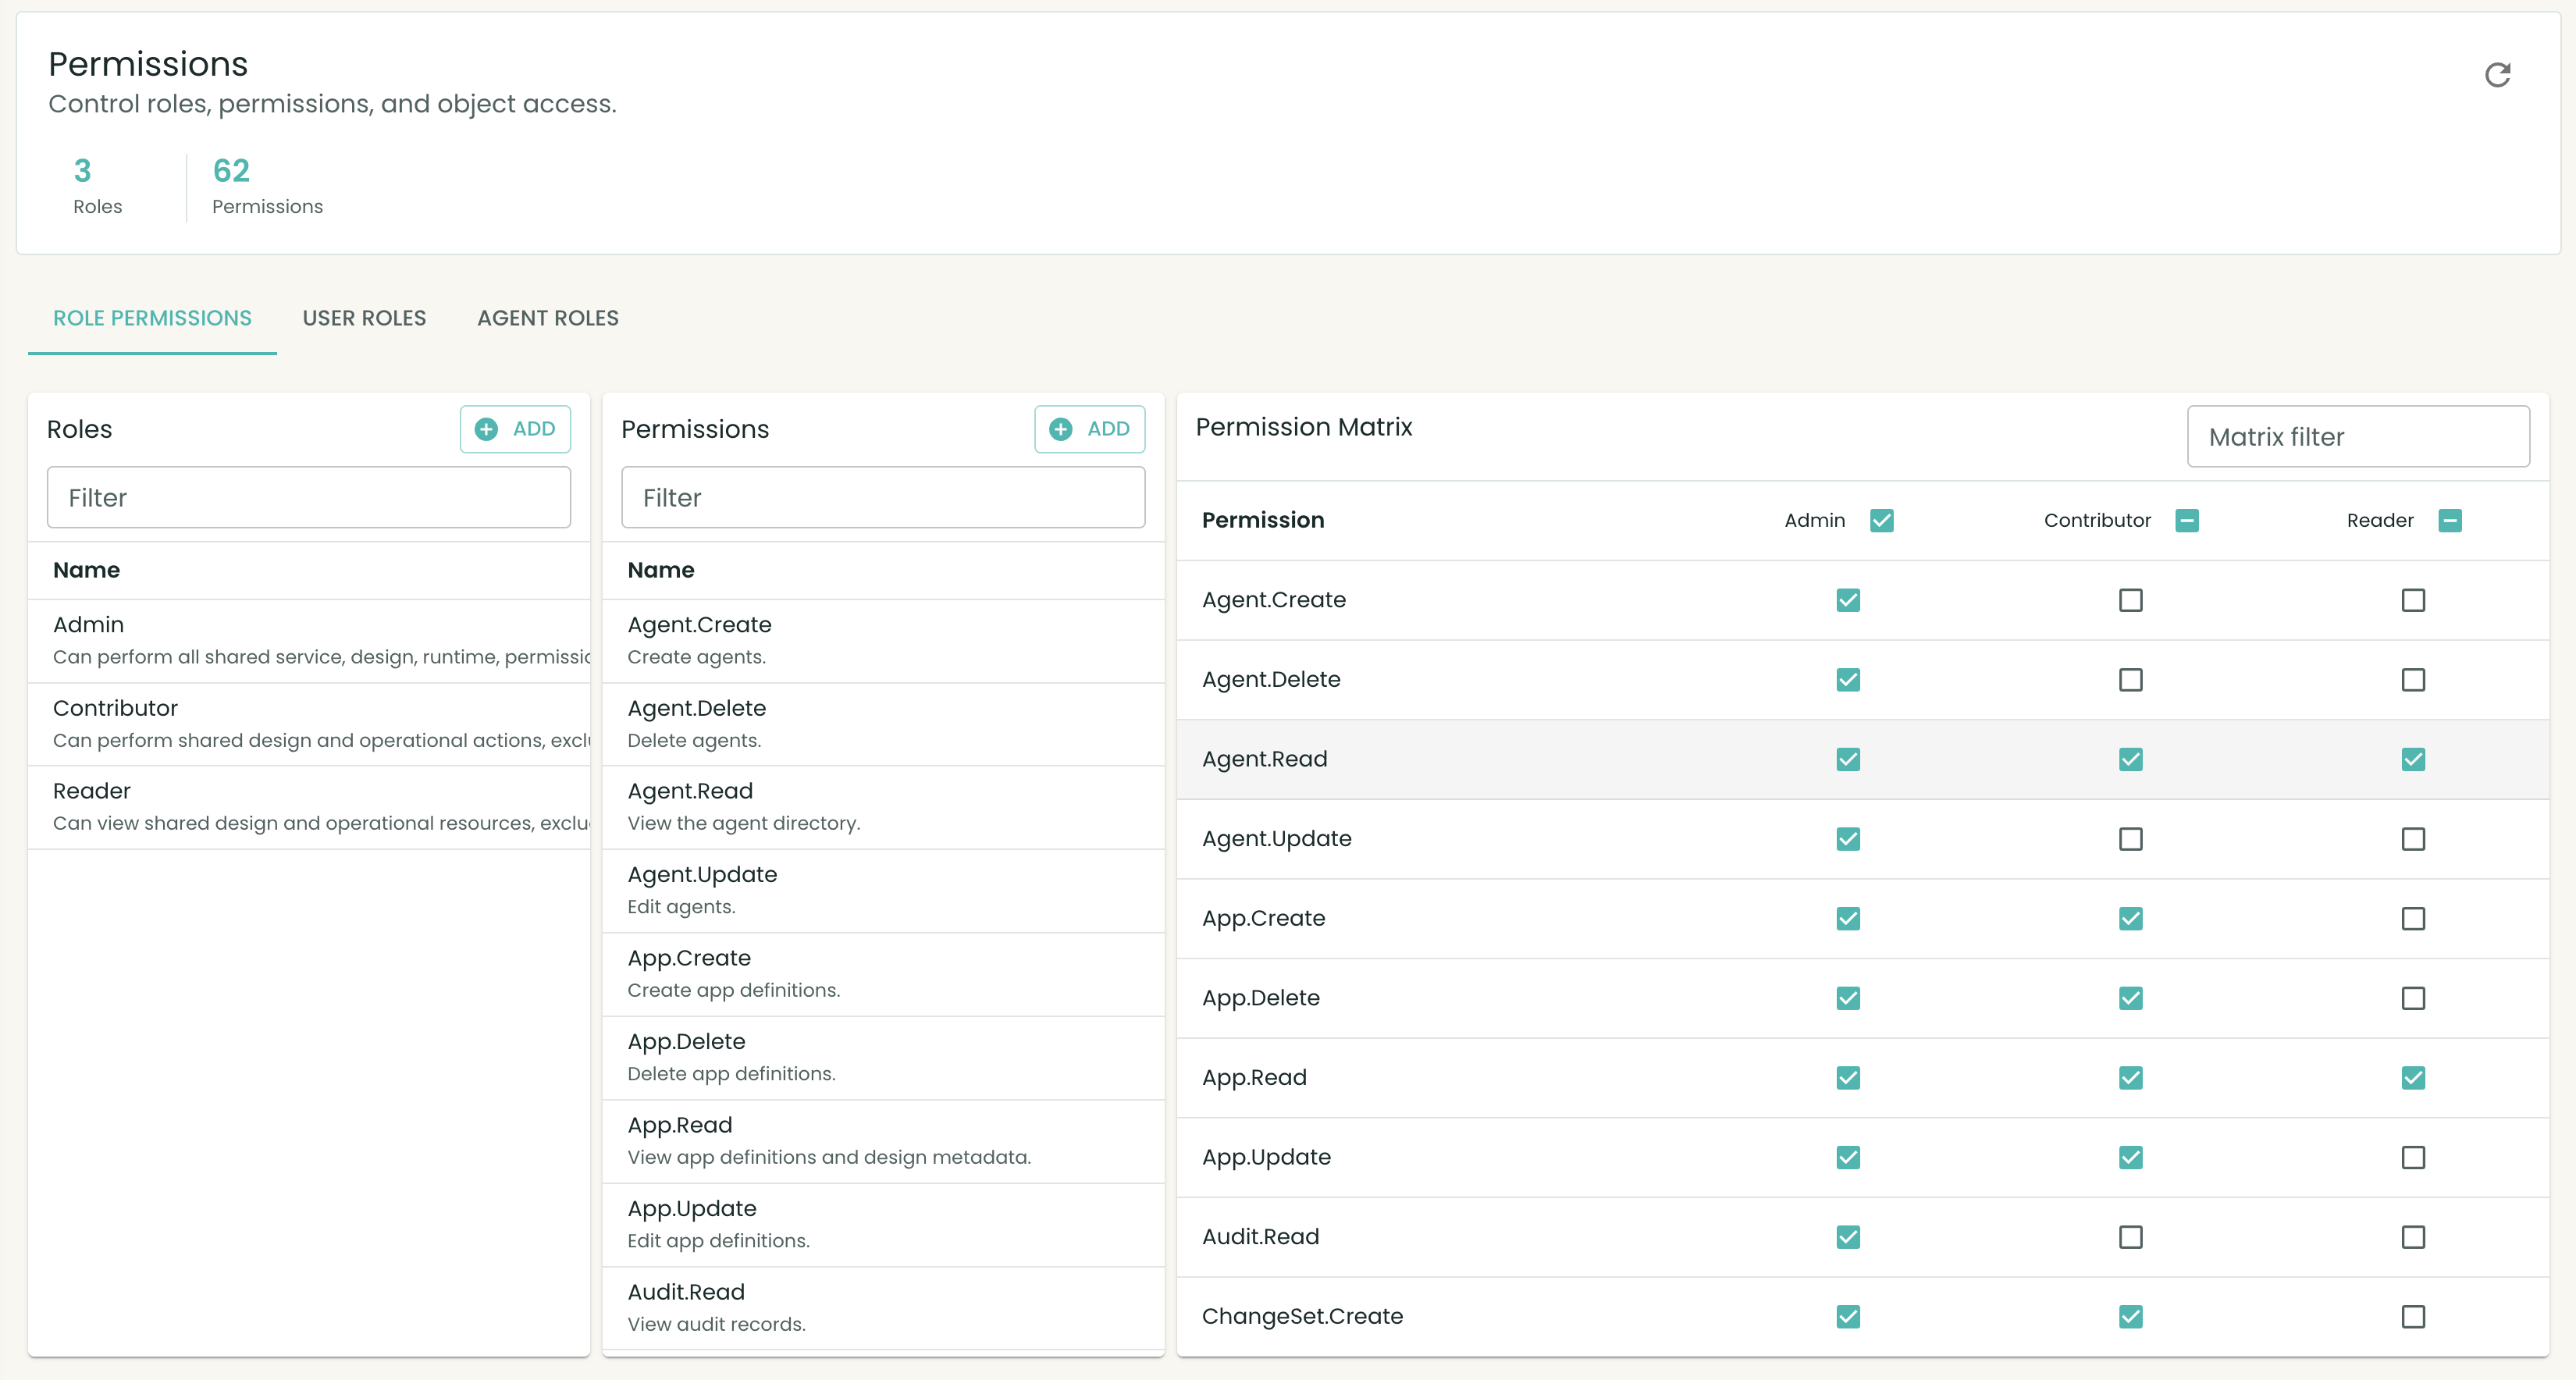
Task: Add a new permission with ADD button
Action: click(1089, 429)
